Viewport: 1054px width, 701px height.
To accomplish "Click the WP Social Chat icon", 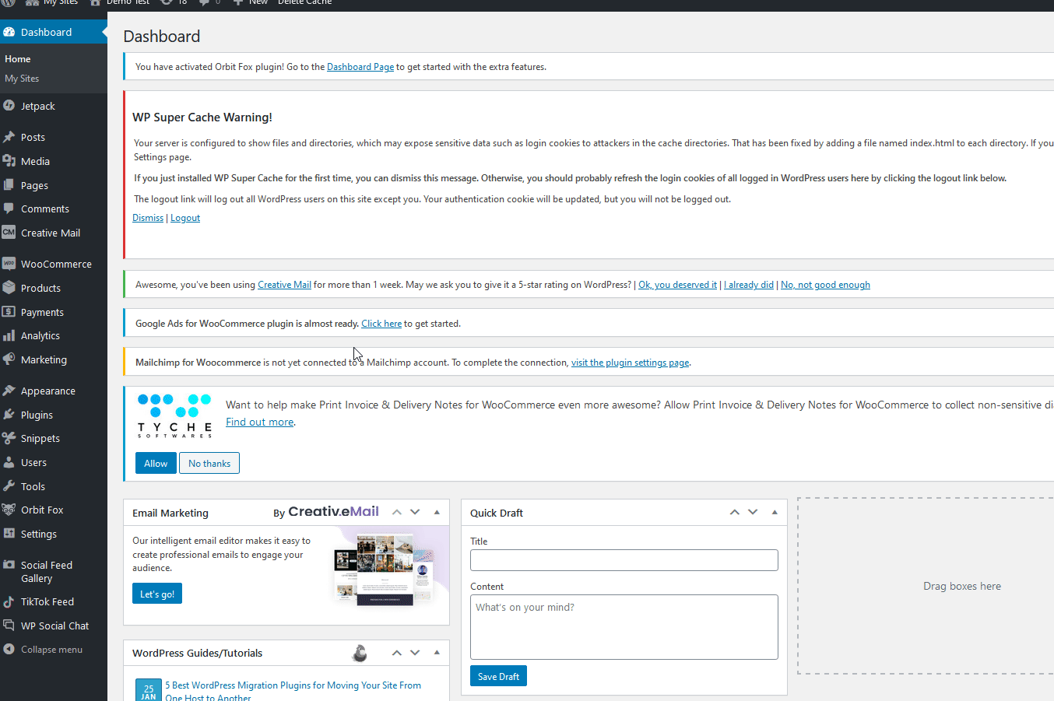I will pos(9,626).
